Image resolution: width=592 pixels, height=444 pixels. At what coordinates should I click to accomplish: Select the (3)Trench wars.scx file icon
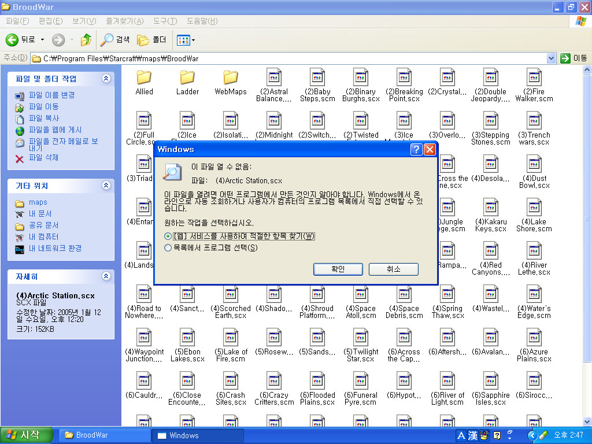534,121
